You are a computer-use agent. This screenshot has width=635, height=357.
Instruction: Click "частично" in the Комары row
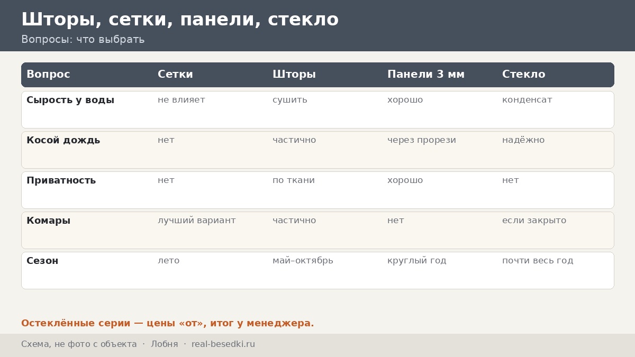coord(294,221)
